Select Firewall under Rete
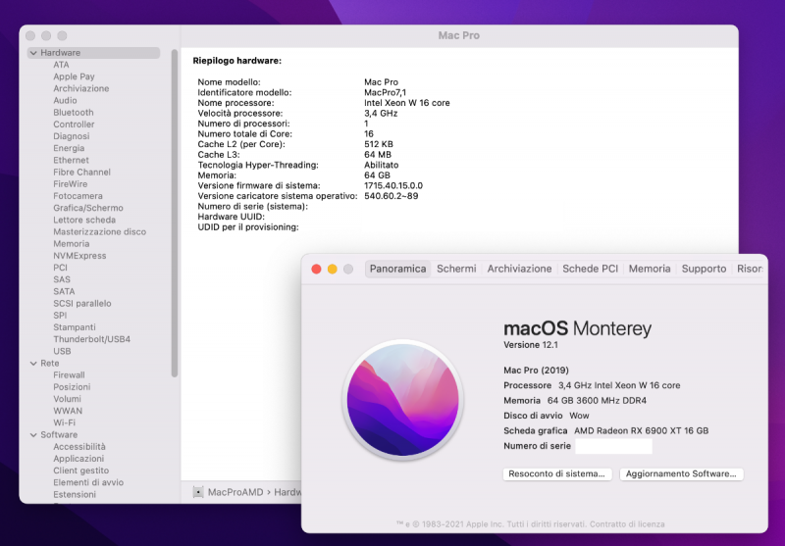The width and height of the screenshot is (785, 546). [69, 375]
